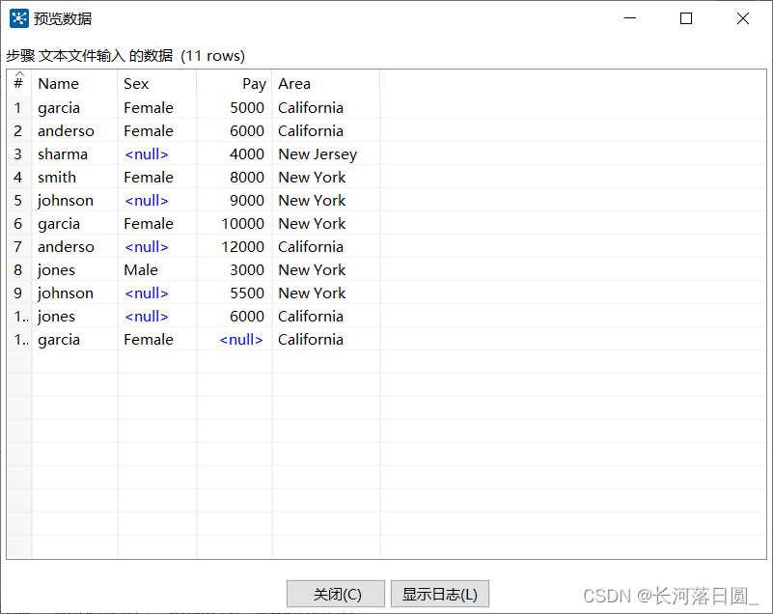Maximize the 预览数据 window

point(686,18)
